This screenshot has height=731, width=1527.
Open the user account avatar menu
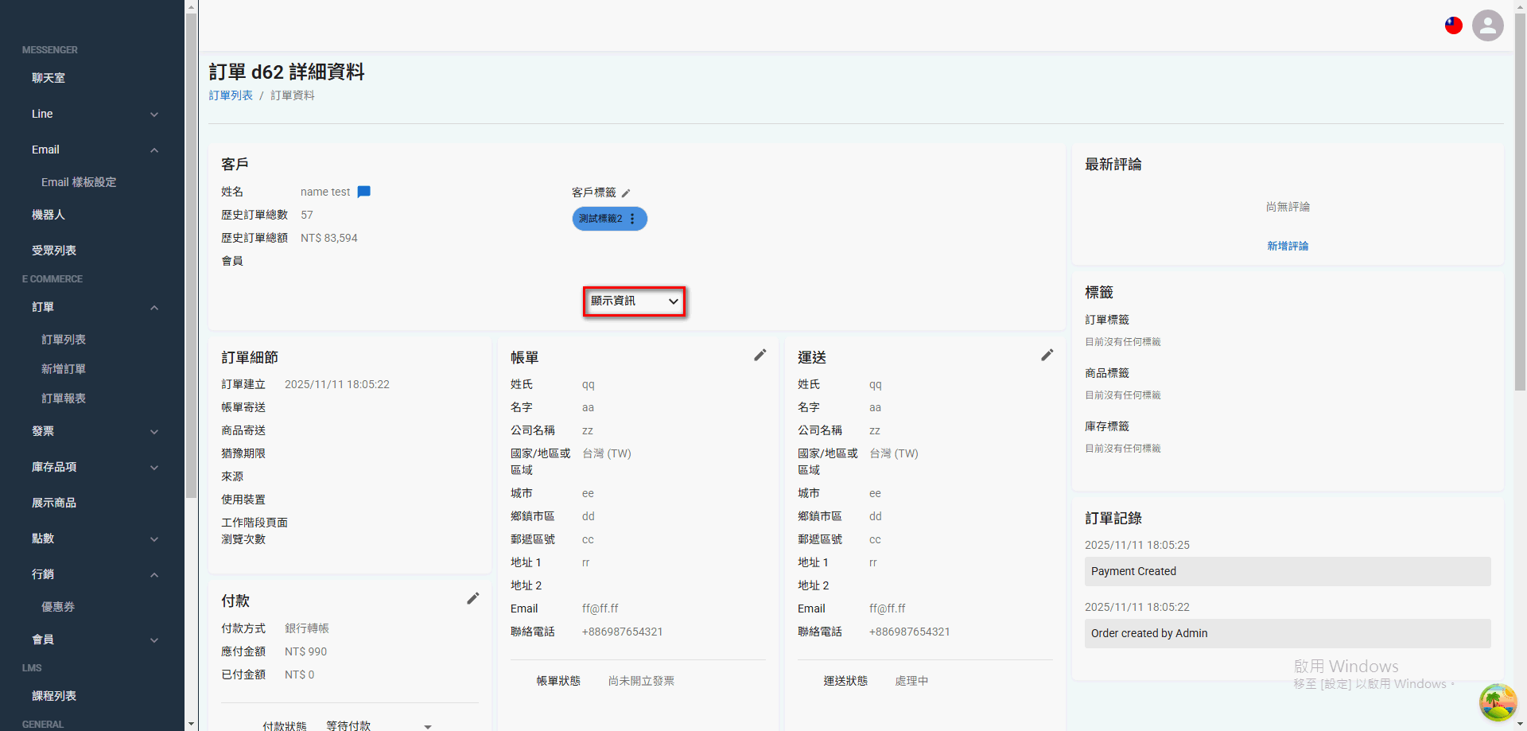pos(1488,25)
